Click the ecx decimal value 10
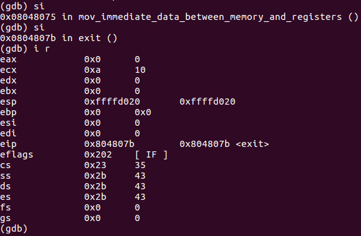This screenshot has height=236, width=361. 140,70
